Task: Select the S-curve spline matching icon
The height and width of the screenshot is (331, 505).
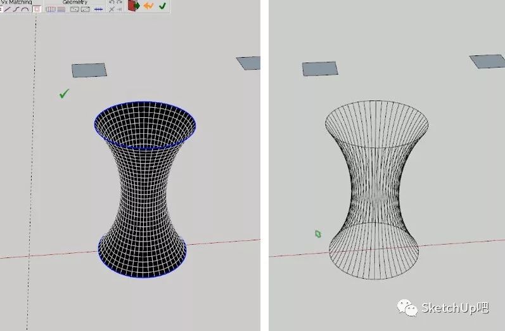Action: [x=16, y=10]
